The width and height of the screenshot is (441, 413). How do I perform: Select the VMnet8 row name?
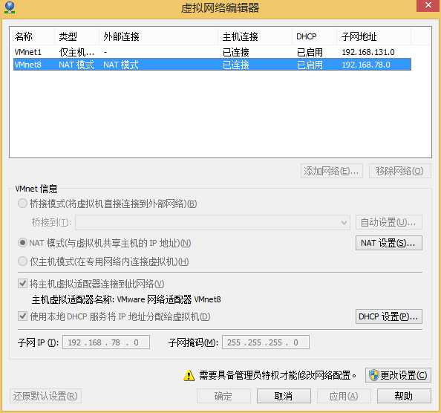click(x=28, y=65)
